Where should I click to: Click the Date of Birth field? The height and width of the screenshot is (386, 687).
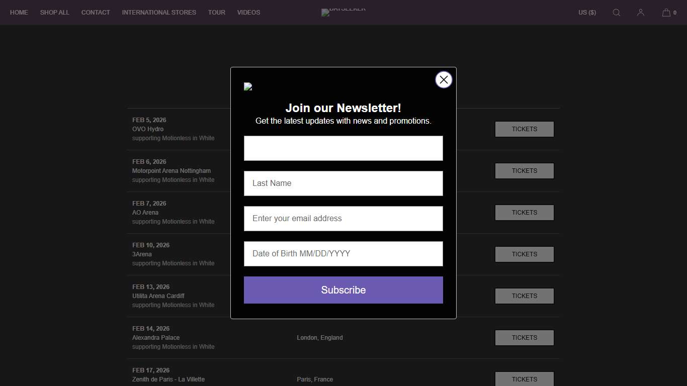343,254
